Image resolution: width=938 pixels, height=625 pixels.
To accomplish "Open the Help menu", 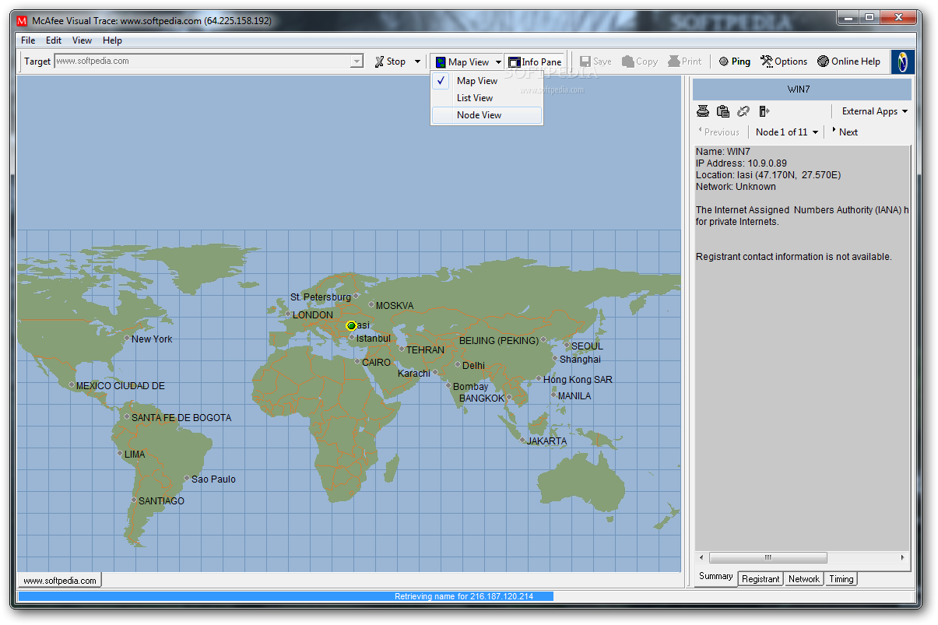I will pos(112,40).
